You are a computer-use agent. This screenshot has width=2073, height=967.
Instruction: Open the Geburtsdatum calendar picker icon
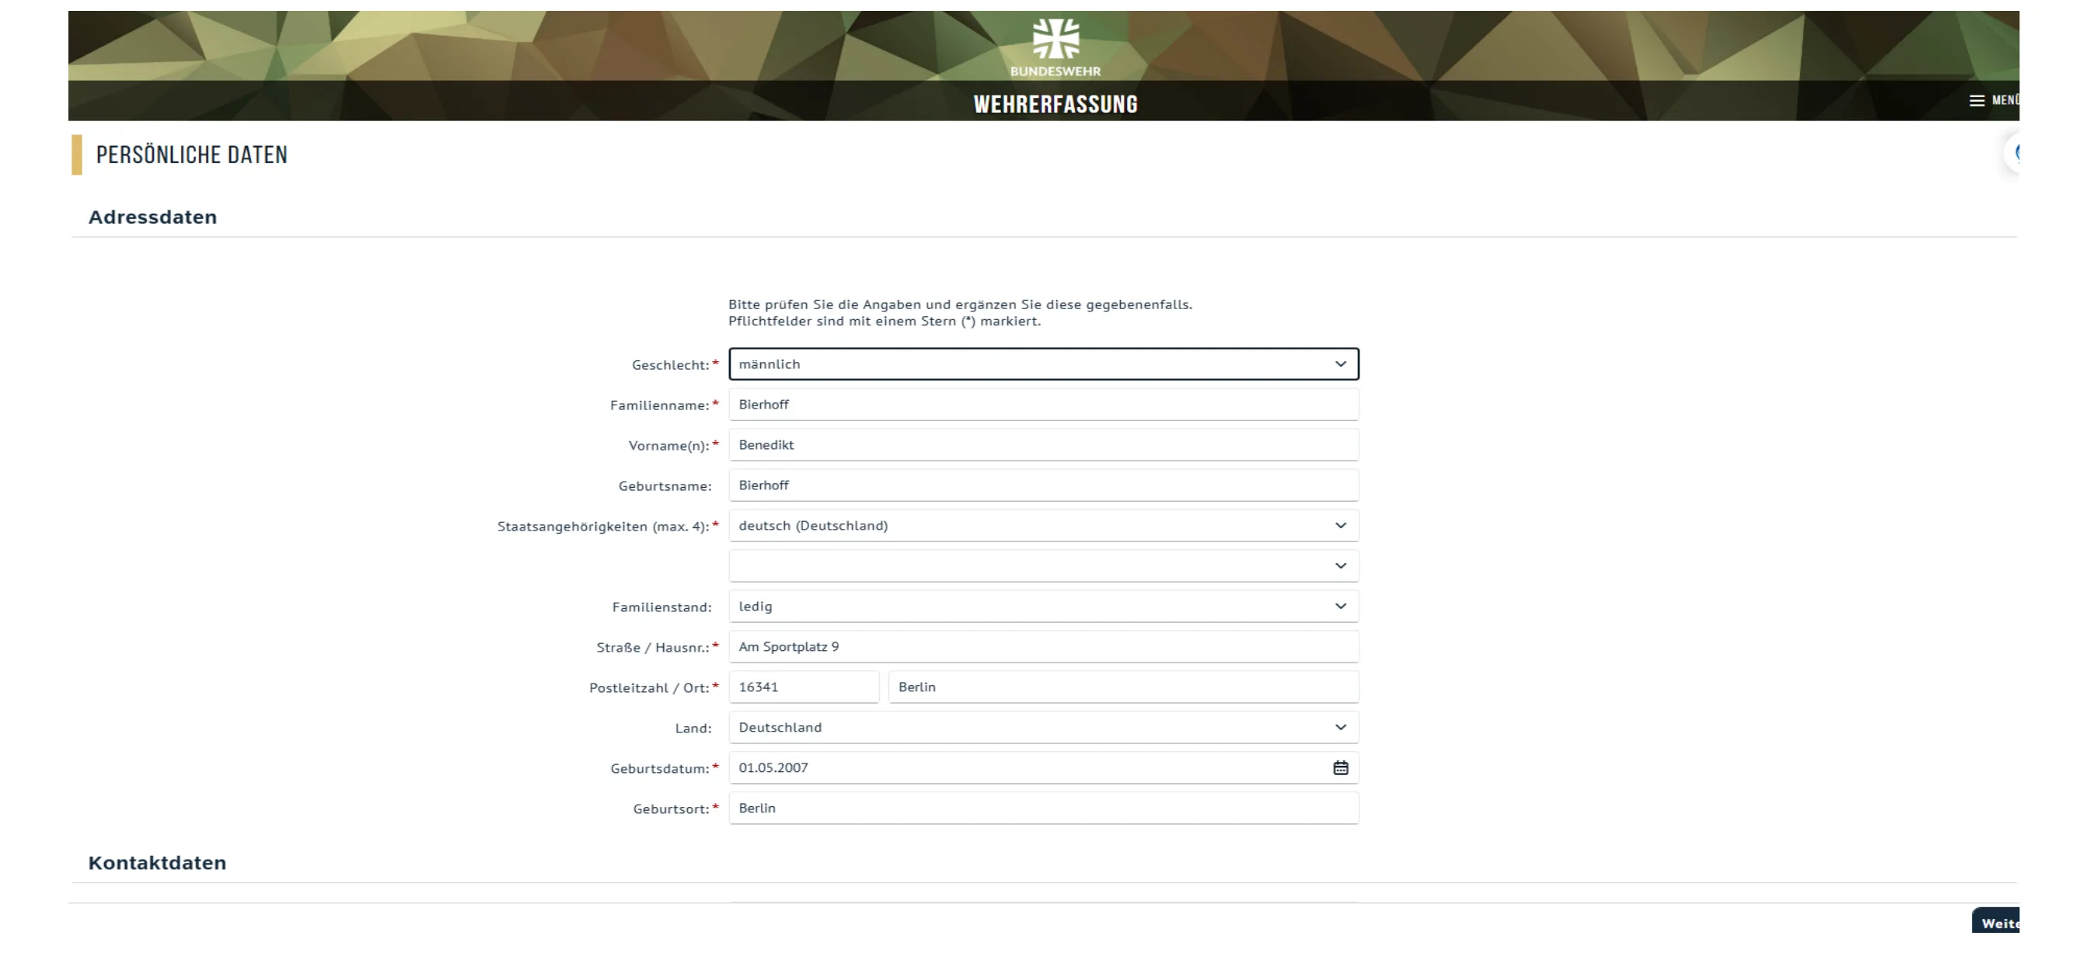(1340, 767)
